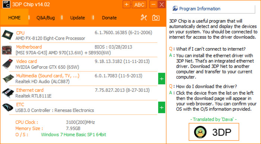Click Translated by 'Dava' text
The height and width of the screenshot is (144, 261).
(x=214, y=119)
